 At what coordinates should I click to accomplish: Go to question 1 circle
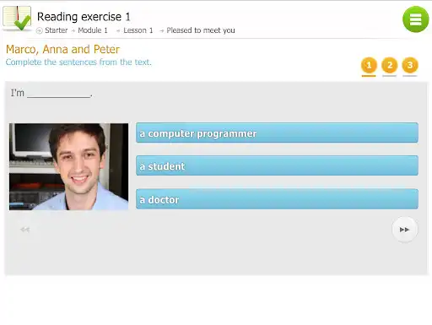click(369, 65)
